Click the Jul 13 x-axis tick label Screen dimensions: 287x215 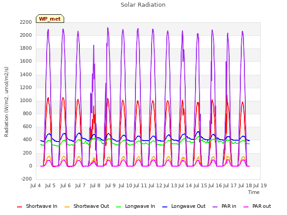(170, 185)
